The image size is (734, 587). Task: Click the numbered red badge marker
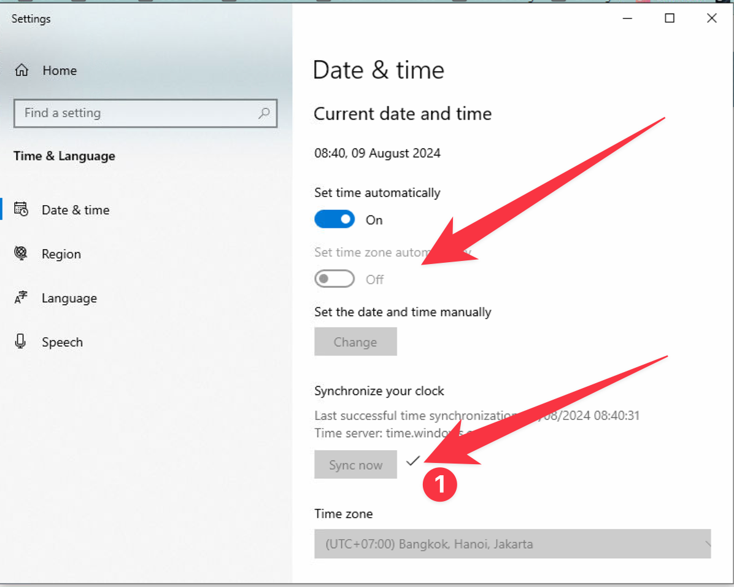point(439,484)
